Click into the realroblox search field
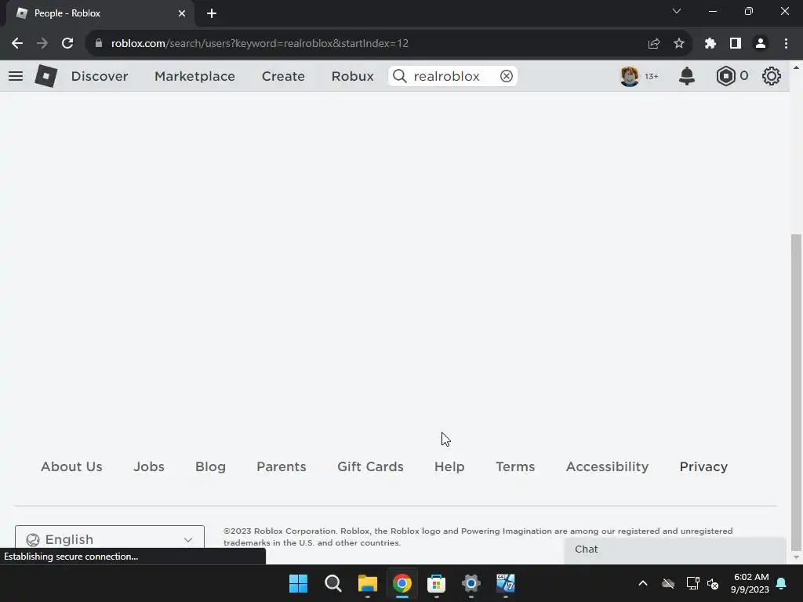 (453, 76)
